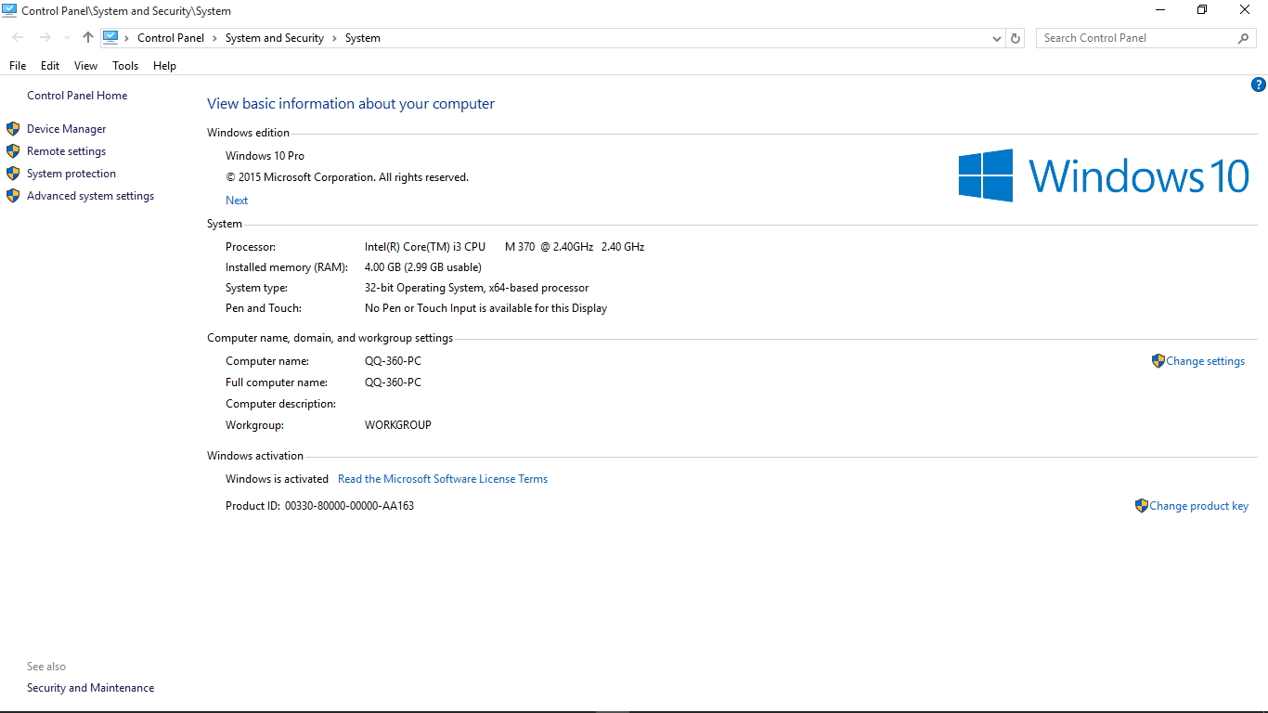Click the Forward navigation arrow
1268x713 pixels.
(45, 38)
